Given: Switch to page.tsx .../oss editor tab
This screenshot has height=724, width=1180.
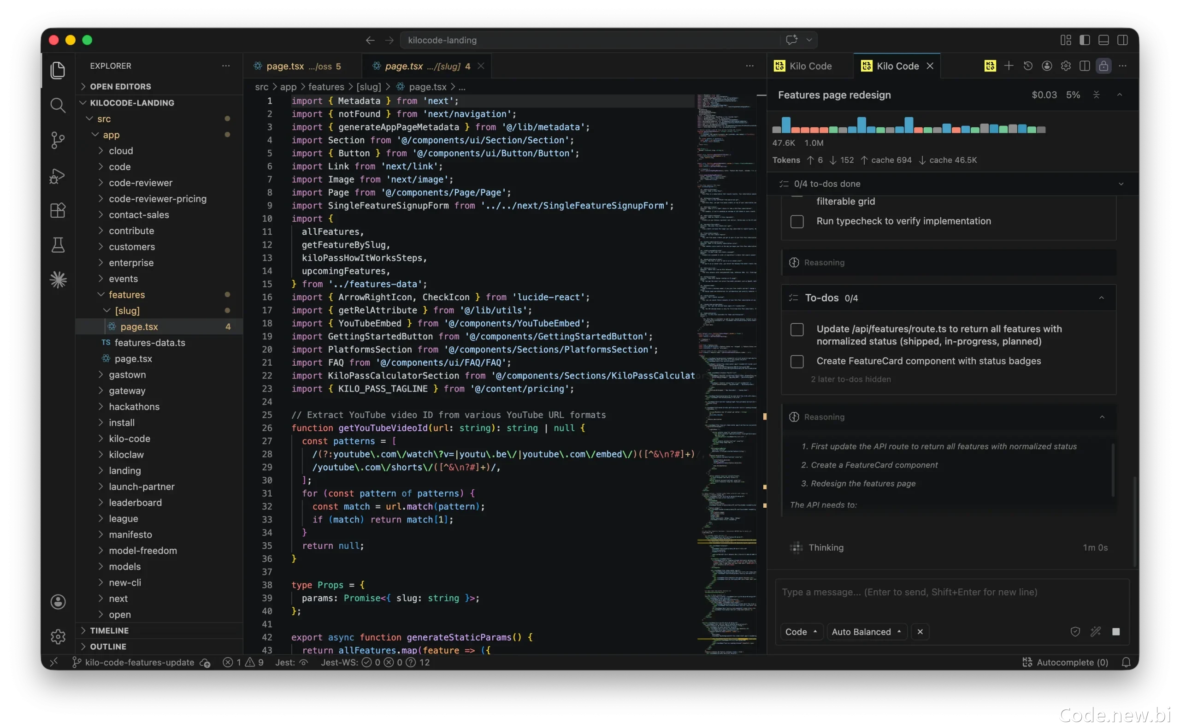Looking at the screenshot, I should point(302,66).
